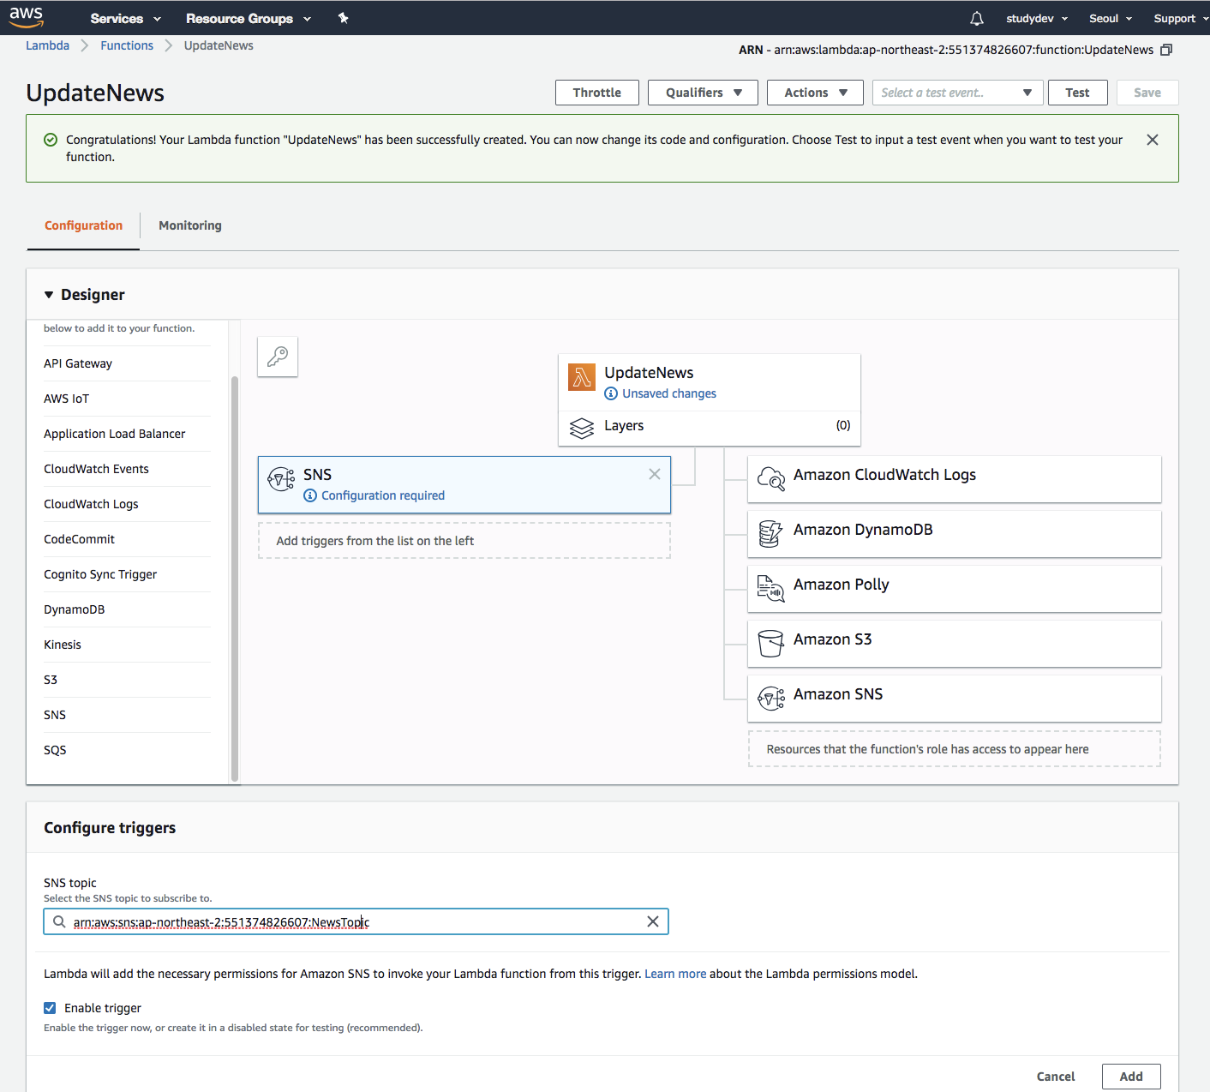Image resolution: width=1210 pixels, height=1092 pixels.
Task: Go to the Functions breadcrumb link
Action: (x=127, y=45)
